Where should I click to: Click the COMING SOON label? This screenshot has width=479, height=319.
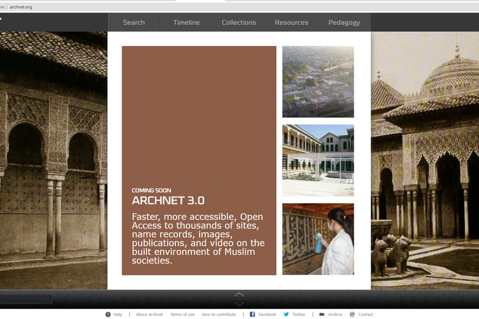[x=152, y=191]
